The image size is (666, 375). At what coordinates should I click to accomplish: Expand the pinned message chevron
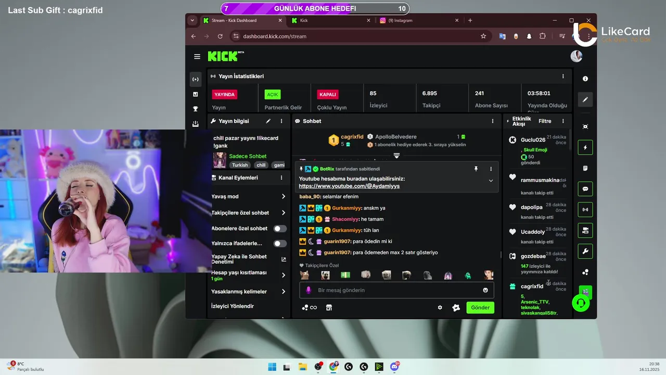[x=491, y=181]
